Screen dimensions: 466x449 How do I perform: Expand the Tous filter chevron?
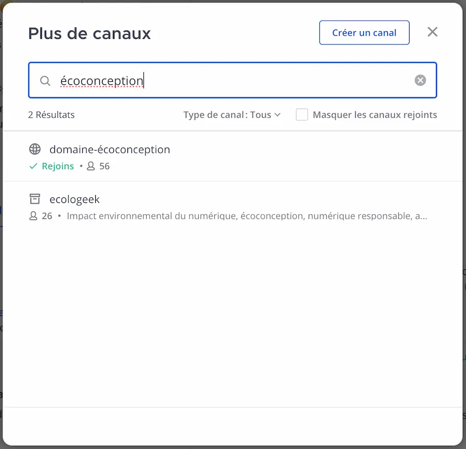278,115
